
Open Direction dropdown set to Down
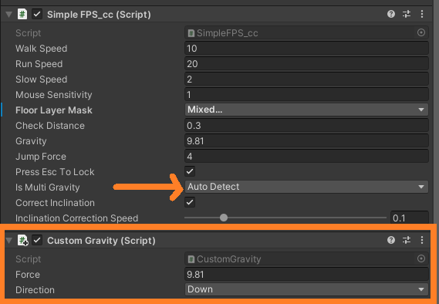(306, 289)
